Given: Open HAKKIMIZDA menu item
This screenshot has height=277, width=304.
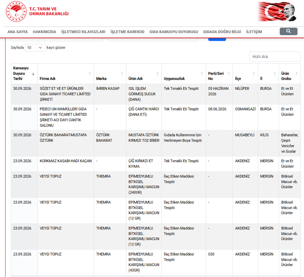Looking at the screenshot, I should pyautogui.click(x=44, y=32).
